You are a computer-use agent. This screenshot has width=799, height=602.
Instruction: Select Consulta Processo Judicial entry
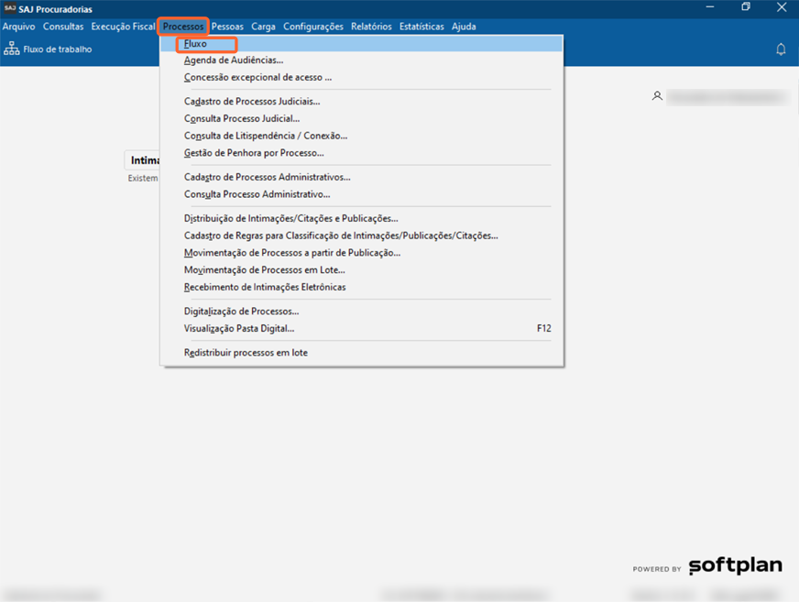(x=242, y=119)
